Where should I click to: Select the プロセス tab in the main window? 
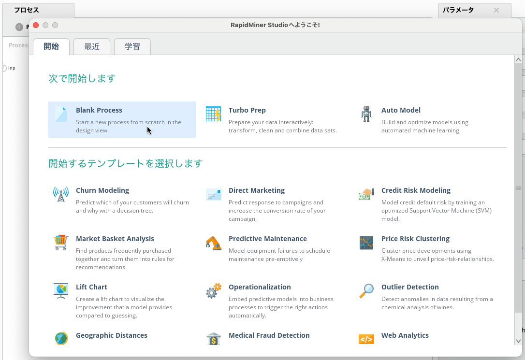tap(38, 10)
